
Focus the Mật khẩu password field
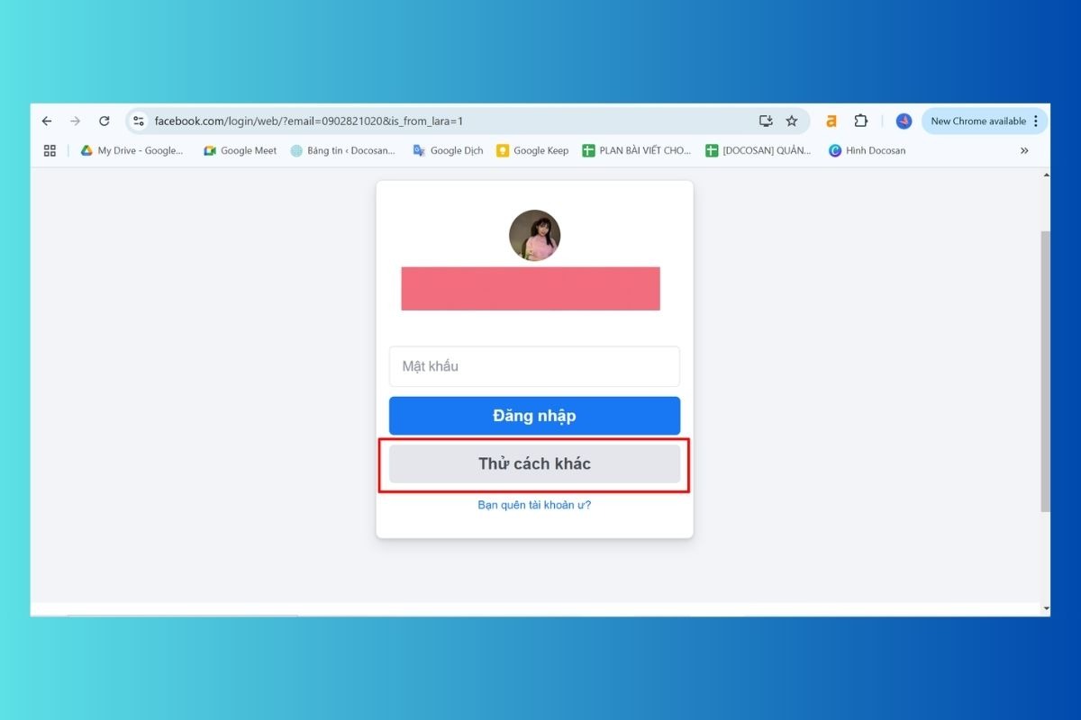[x=534, y=366]
